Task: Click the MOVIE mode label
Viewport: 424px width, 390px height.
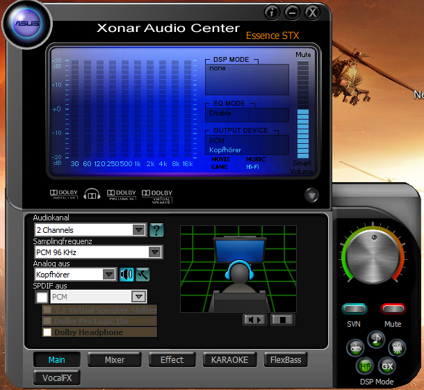Action: (x=220, y=159)
